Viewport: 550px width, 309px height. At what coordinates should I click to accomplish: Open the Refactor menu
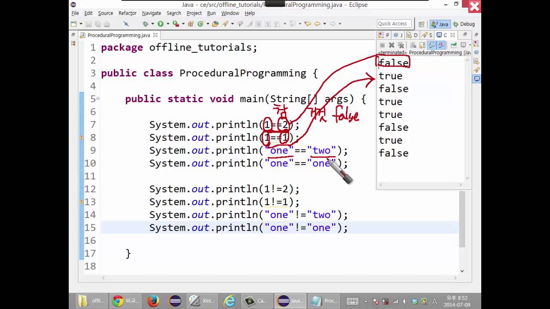[x=128, y=13]
